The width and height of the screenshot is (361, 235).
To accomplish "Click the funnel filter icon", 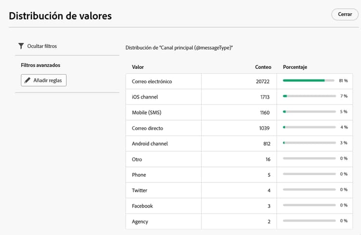I will [21, 46].
